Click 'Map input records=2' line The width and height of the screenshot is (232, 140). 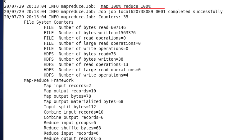click(x=67, y=86)
